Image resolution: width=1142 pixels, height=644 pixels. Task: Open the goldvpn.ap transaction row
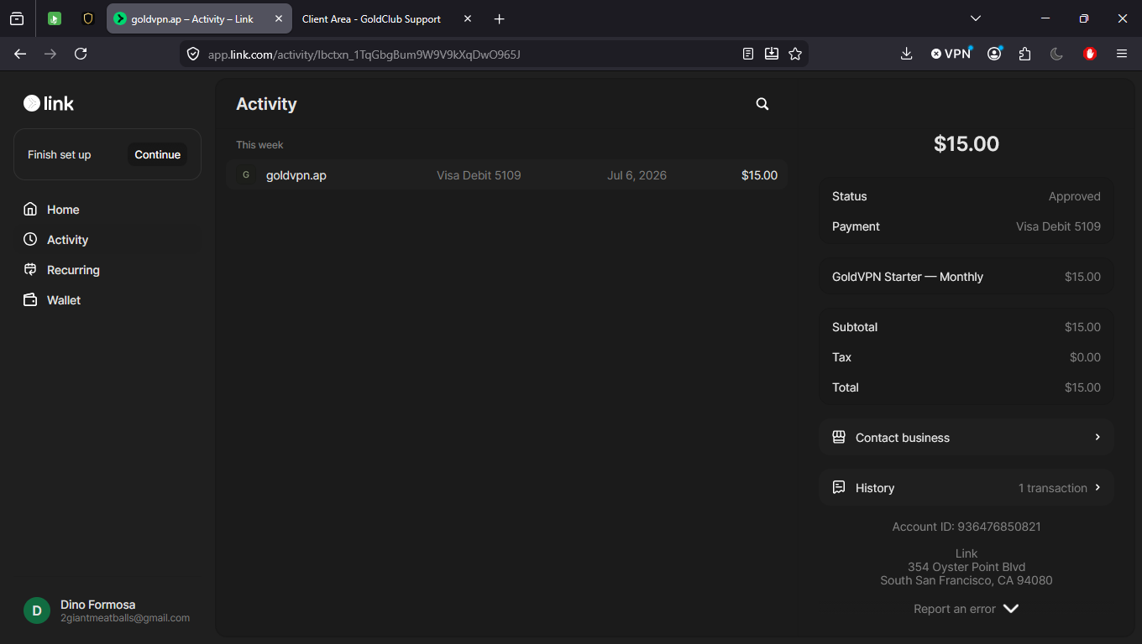(507, 175)
